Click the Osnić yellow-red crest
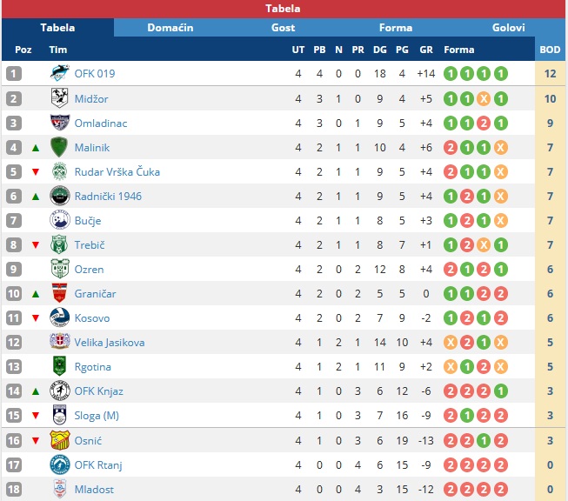Screen dimensions: 568x501 tap(60, 440)
